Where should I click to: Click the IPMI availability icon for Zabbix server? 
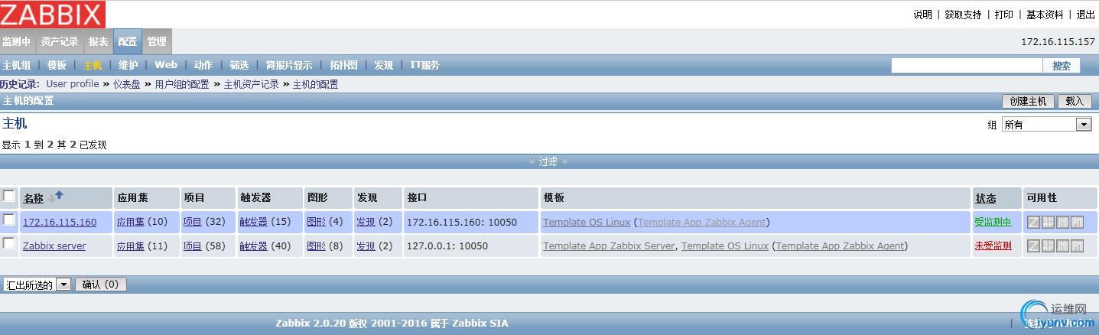pos(1078,246)
